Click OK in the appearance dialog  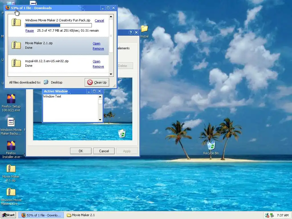coord(81,151)
